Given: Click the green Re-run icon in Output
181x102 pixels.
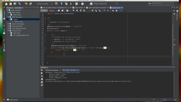Looking at the screenshot, I should pyautogui.click(x=42, y=70).
